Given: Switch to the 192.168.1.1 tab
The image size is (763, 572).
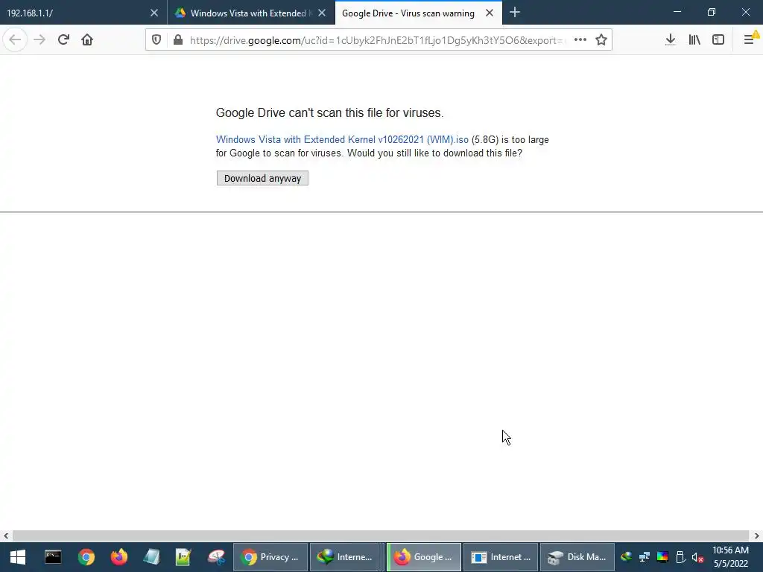Looking at the screenshot, I should pyautogui.click(x=83, y=13).
